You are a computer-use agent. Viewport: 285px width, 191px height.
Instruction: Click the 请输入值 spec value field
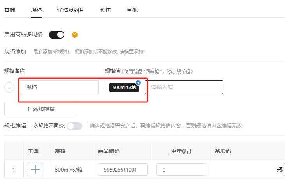(x=184, y=87)
